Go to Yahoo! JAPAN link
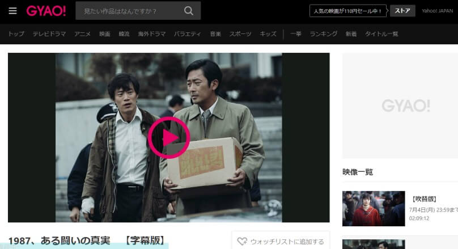 point(437,11)
